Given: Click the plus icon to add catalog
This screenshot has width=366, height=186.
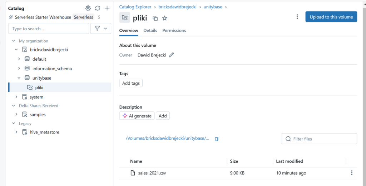Looking at the screenshot, I should (x=107, y=8).
